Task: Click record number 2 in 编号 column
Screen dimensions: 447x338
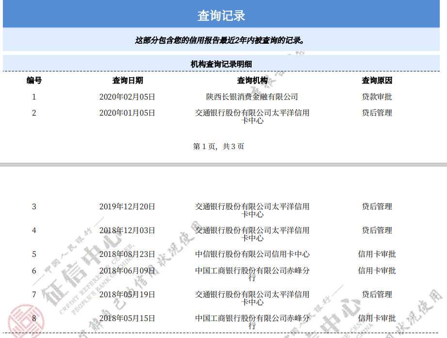Action: pyautogui.click(x=34, y=113)
